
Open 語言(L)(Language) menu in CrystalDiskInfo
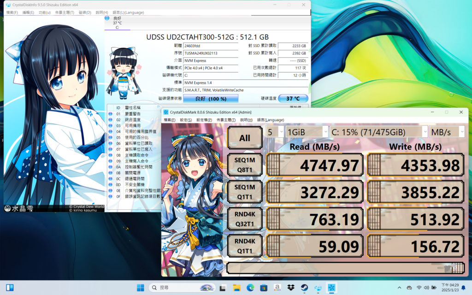click(x=128, y=12)
